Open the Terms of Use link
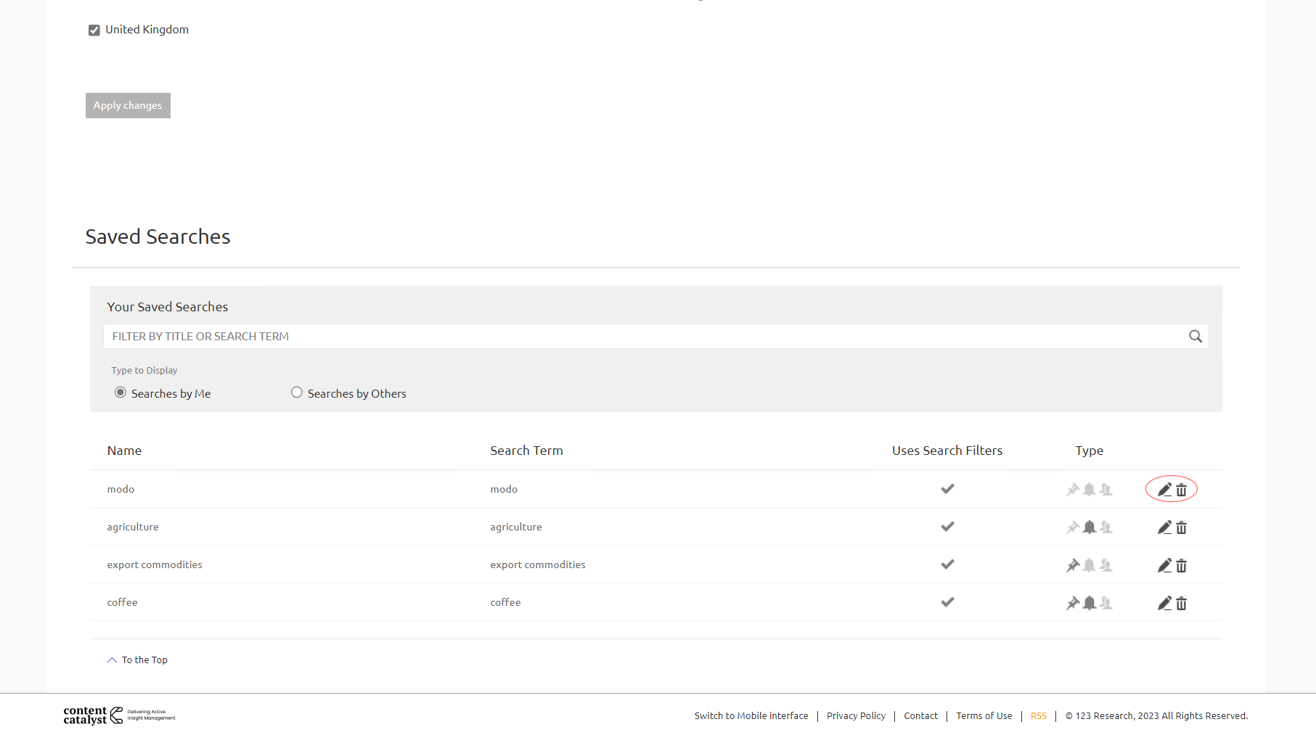 [x=984, y=715]
